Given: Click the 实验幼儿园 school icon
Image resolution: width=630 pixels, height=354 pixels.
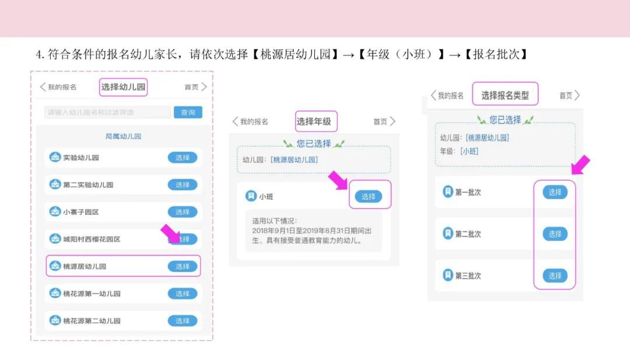Looking at the screenshot, I should pos(55,157).
